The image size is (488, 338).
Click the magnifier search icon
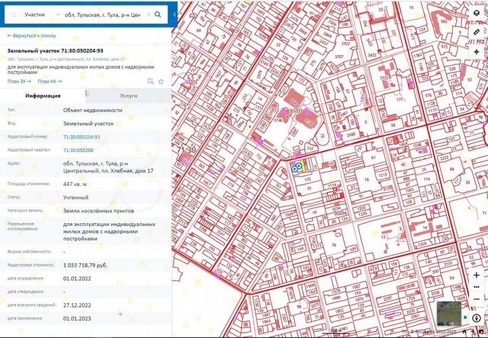click(x=158, y=14)
